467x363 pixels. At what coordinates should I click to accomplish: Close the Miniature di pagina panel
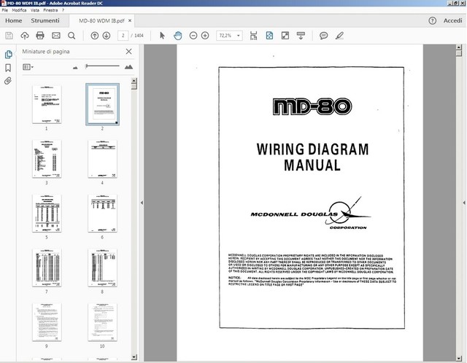pos(128,52)
